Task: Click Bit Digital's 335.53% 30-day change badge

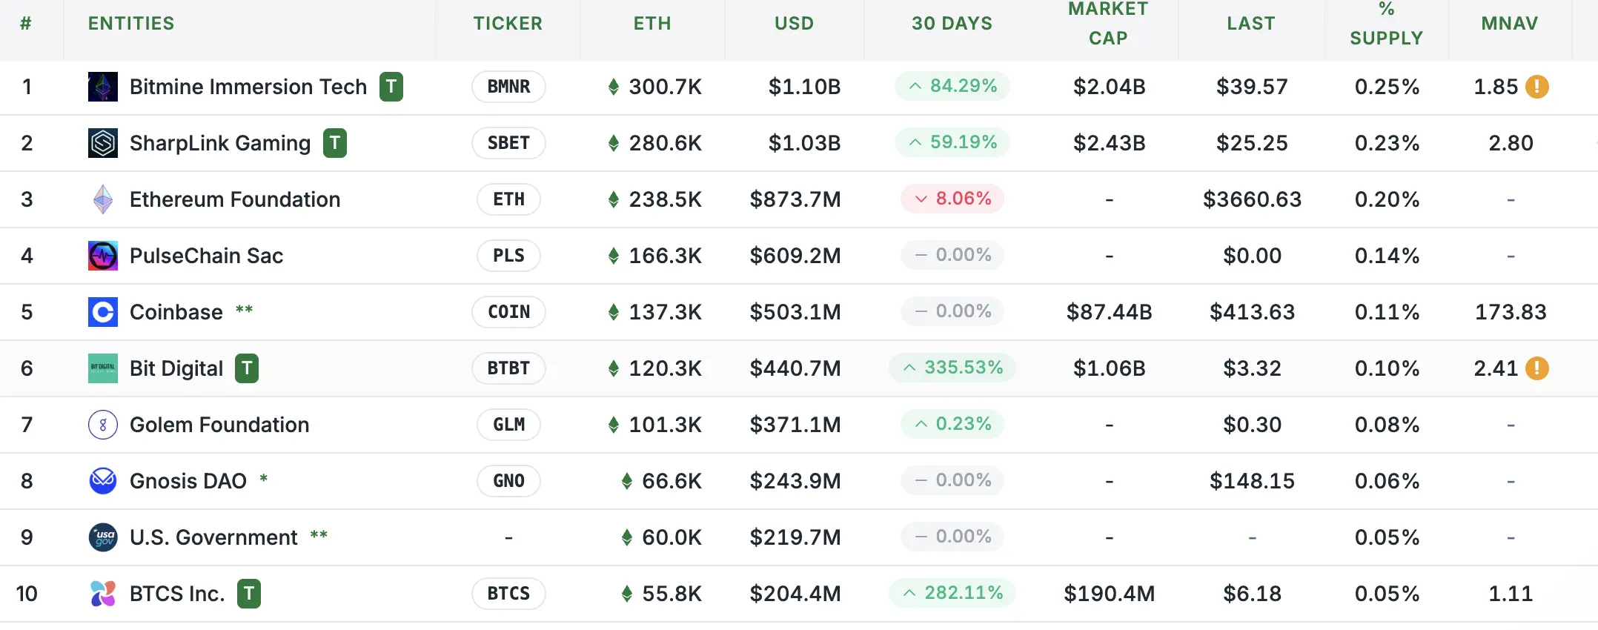Action: [x=952, y=368]
